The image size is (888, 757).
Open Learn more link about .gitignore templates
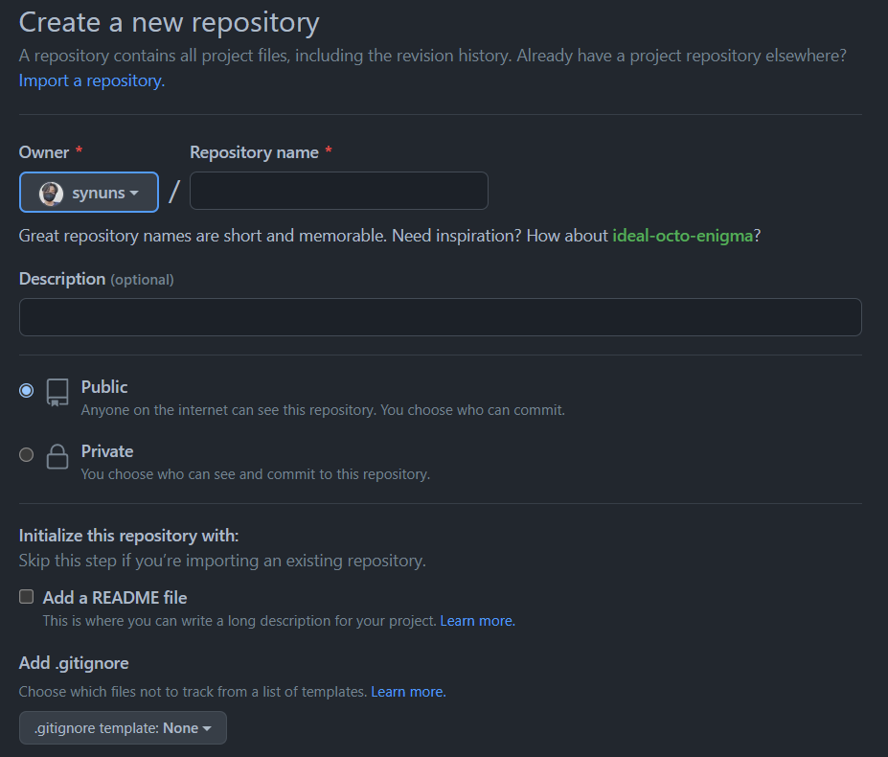(x=408, y=692)
